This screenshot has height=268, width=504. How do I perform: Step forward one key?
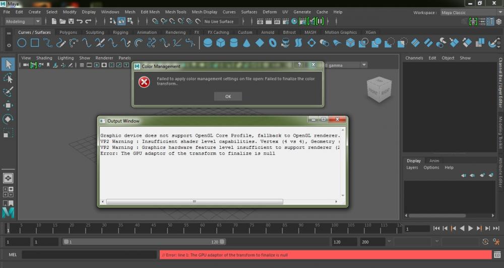[x=479, y=228]
